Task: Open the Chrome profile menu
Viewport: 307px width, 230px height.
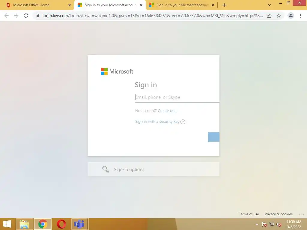Action: [291, 16]
